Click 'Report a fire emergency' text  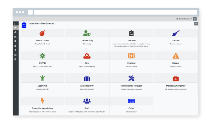coord(87,66)
